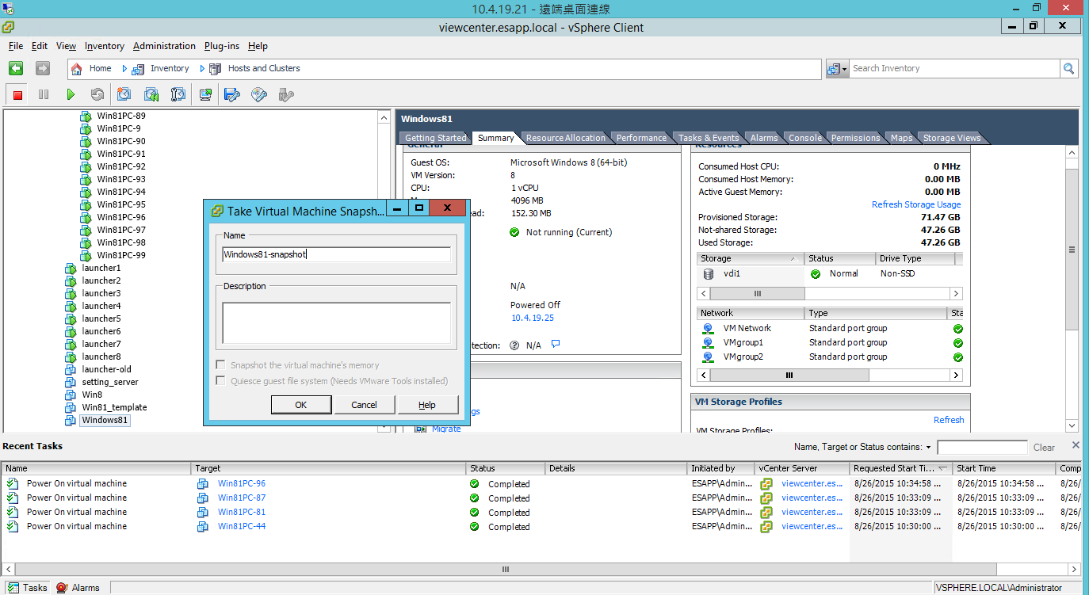Open the Search Inventory type dropdown

(x=837, y=69)
